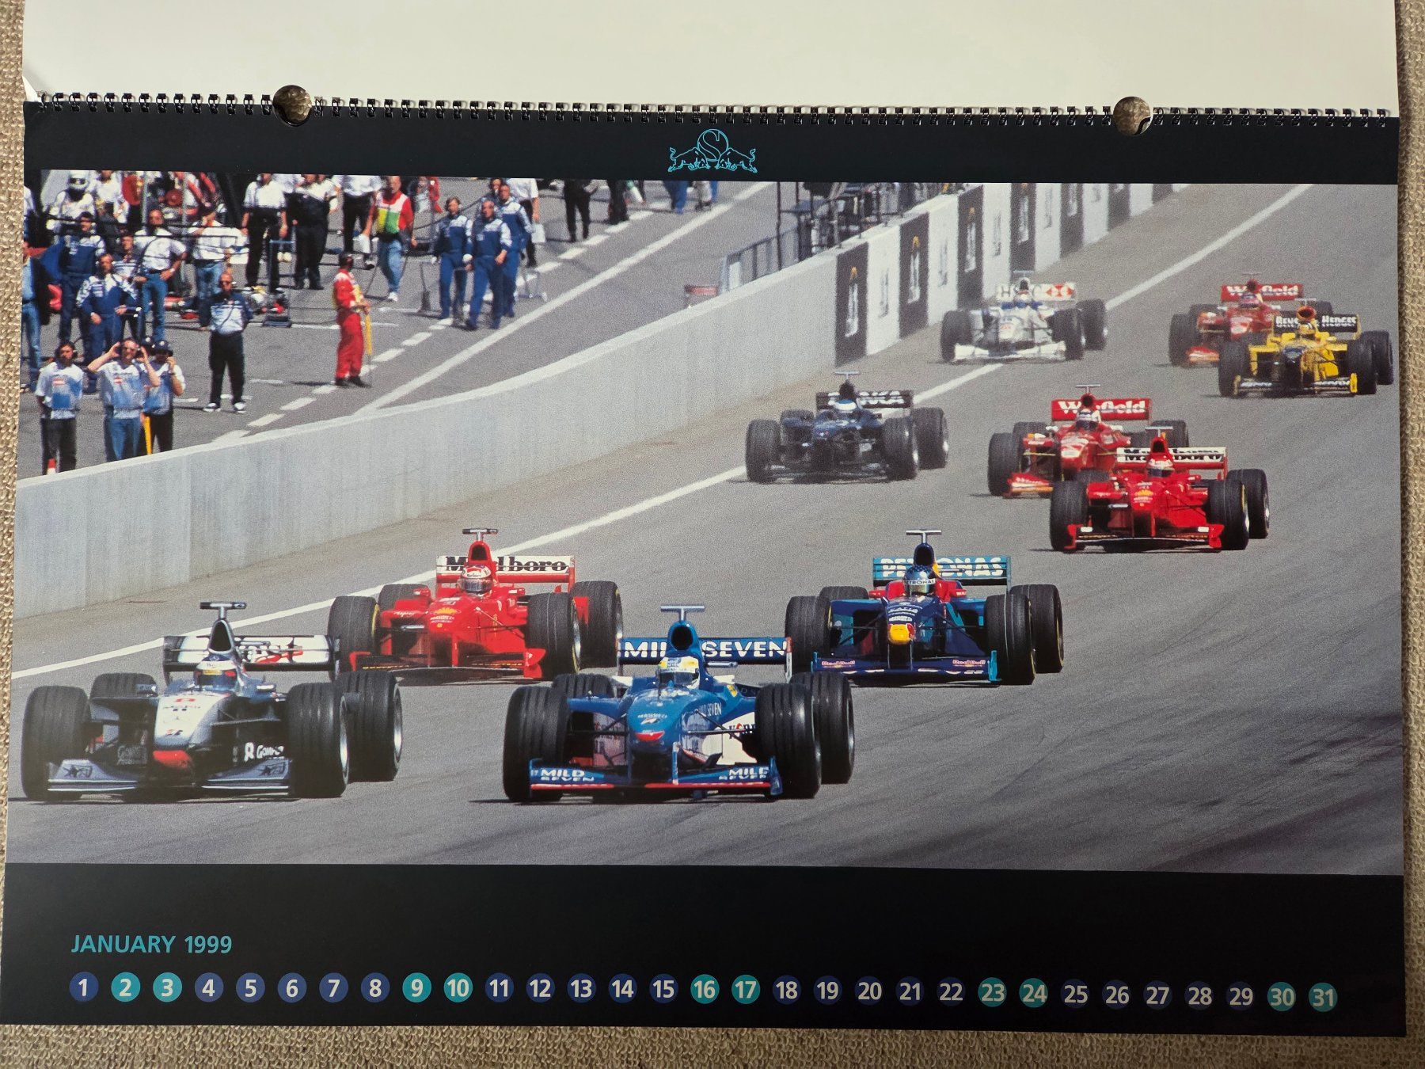The height and width of the screenshot is (1069, 1425).
Task: Click the silver McLaren car at left
Action: [x=211, y=702]
